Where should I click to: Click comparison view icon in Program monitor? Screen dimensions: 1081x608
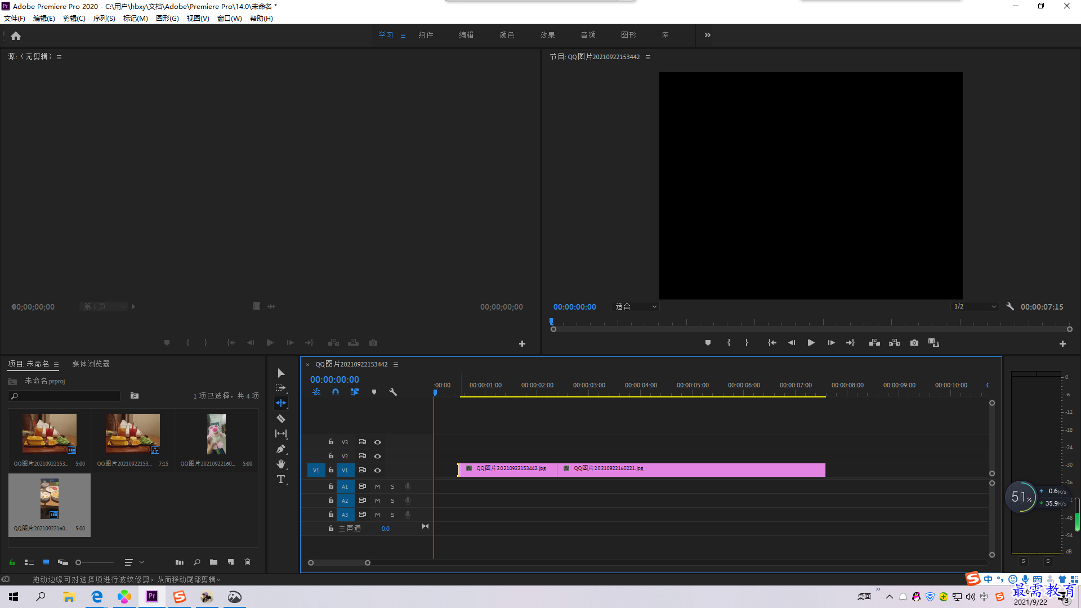(x=933, y=343)
